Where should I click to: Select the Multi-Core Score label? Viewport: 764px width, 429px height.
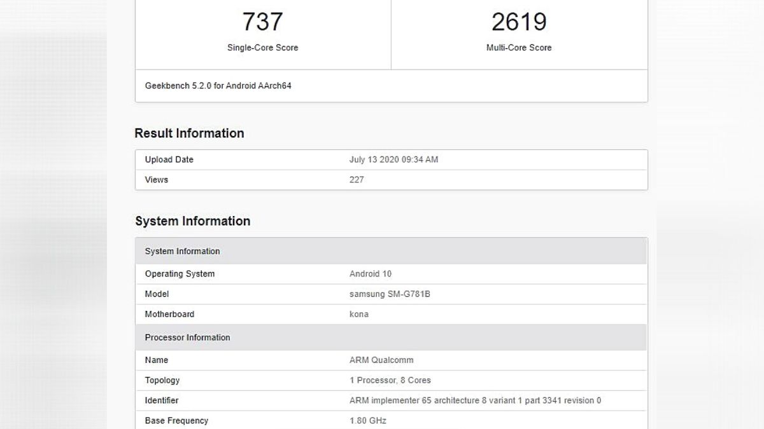[519, 48]
